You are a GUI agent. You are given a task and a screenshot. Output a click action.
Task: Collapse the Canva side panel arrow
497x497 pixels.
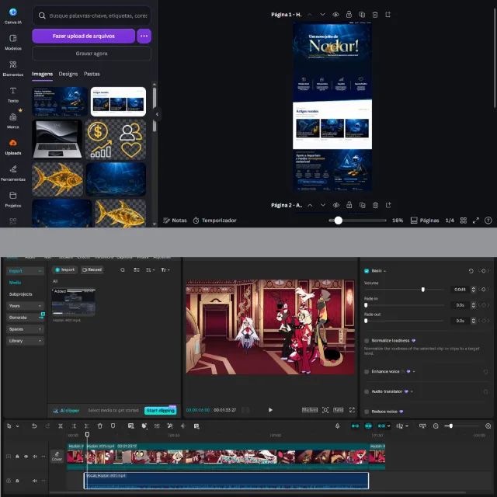[x=157, y=114]
